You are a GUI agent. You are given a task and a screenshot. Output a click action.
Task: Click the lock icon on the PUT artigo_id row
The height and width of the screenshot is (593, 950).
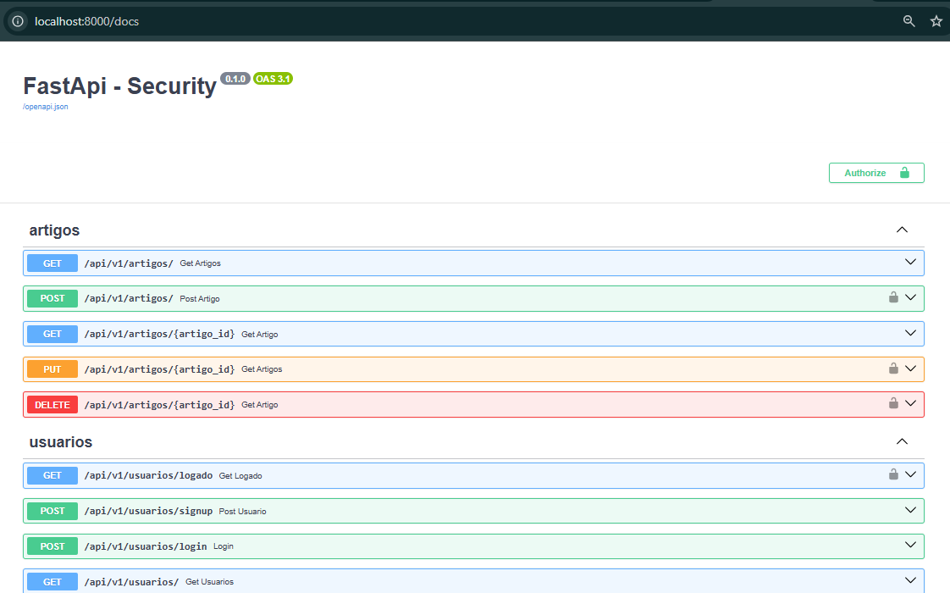[893, 368]
